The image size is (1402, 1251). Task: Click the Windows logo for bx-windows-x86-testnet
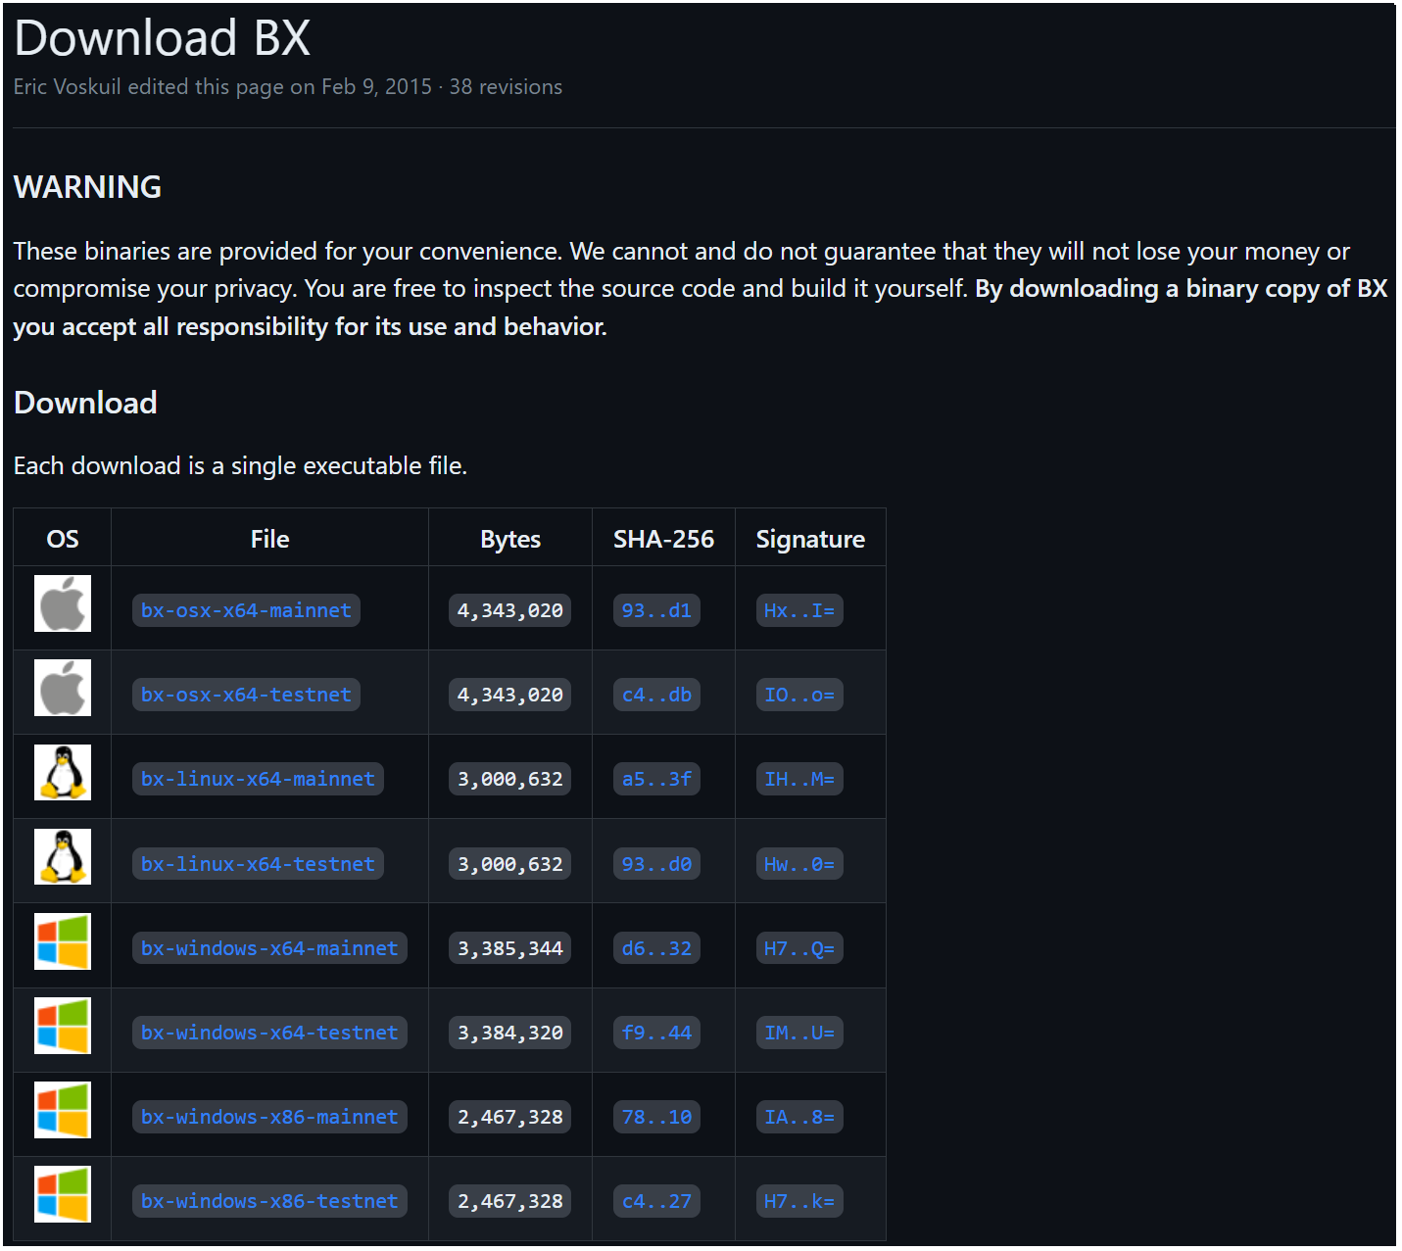(63, 1194)
